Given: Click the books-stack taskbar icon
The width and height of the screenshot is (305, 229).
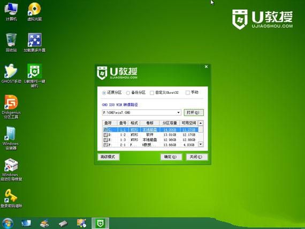Looking at the screenshot, I should [x=44, y=223].
